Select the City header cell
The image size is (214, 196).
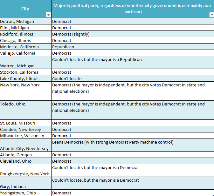(25, 9)
